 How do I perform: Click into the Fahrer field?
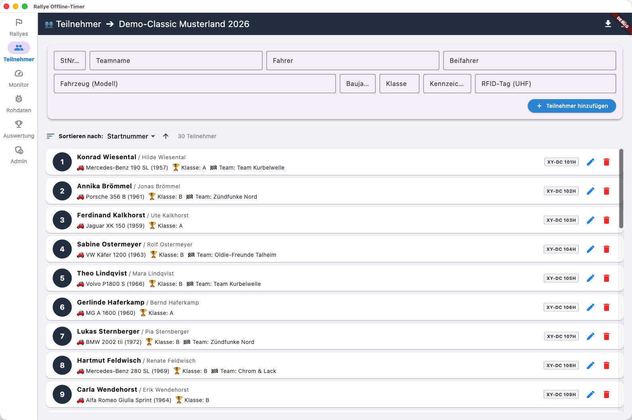(x=353, y=61)
